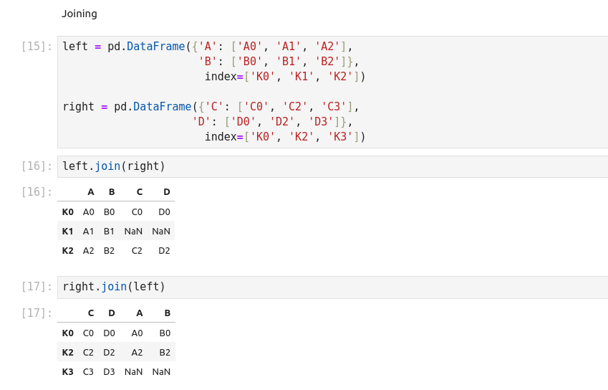Select cell D3 in the second output table
This screenshot has height=390, width=608.
click(x=109, y=371)
